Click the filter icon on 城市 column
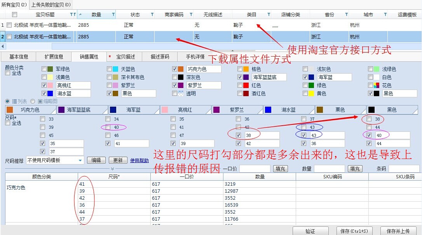Screen dimensions: 422x235 (x=385, y=15)
